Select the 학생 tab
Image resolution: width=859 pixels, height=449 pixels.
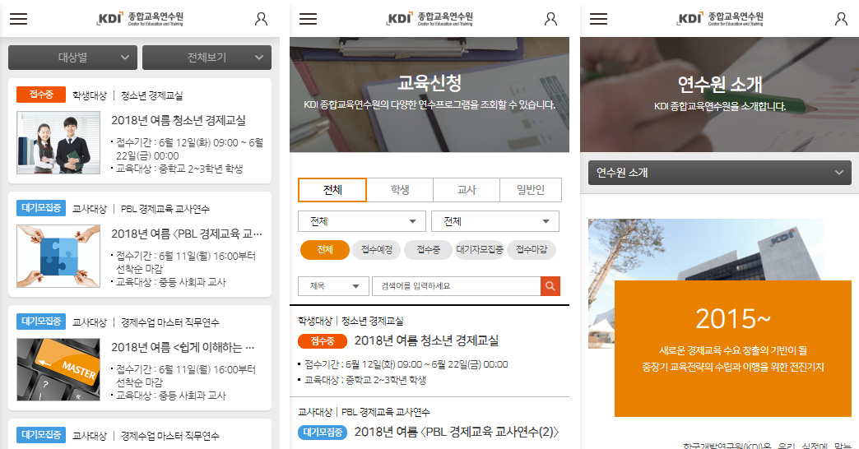click(400, 189)
